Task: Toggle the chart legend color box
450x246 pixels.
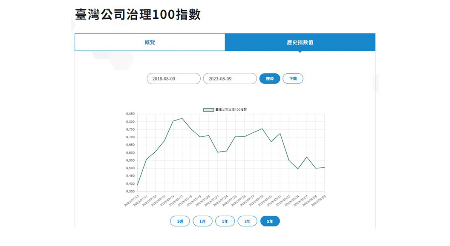Action: 209,110
